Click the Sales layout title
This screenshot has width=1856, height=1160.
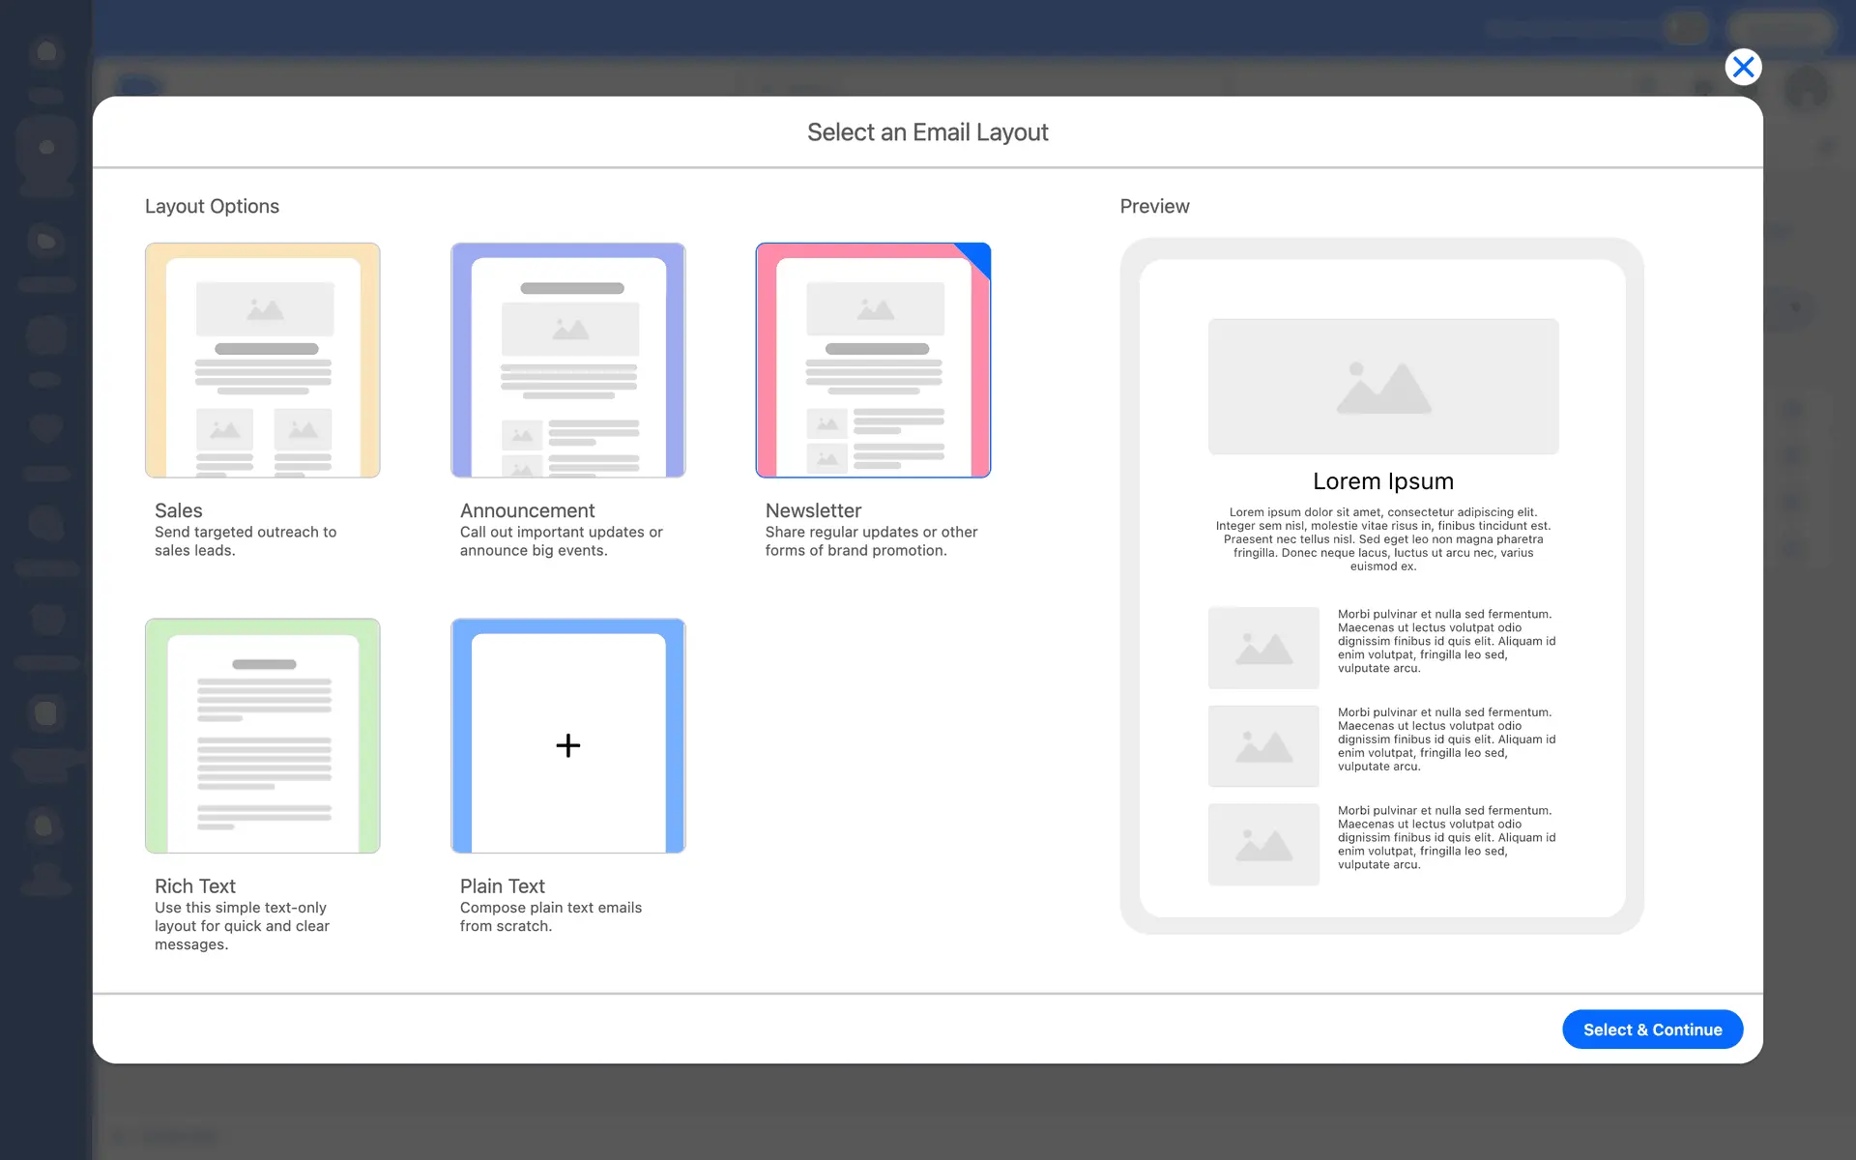(178, 510)
